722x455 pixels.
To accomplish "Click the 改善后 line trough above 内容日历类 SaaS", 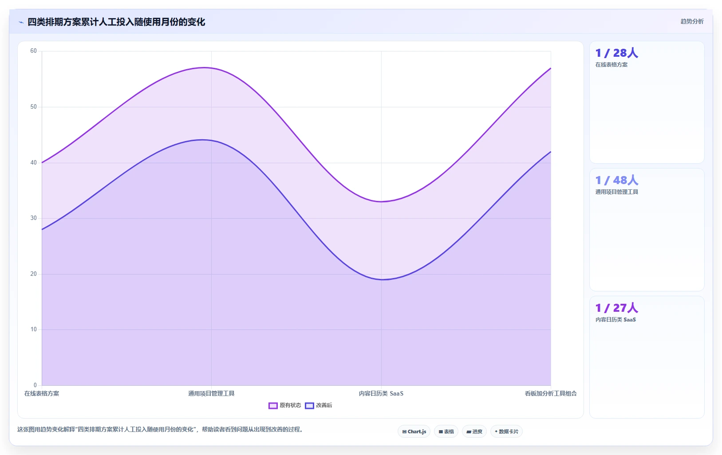I will (381, 279).
